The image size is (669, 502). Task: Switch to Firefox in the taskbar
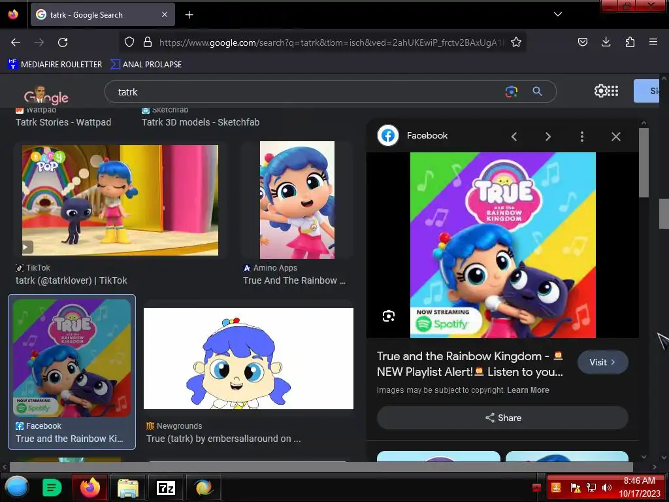[x=90, y=487]
